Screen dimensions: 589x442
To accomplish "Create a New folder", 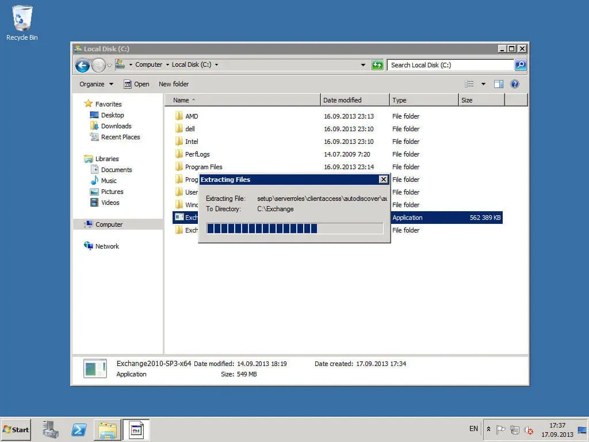I will click(x=174, y=84).
